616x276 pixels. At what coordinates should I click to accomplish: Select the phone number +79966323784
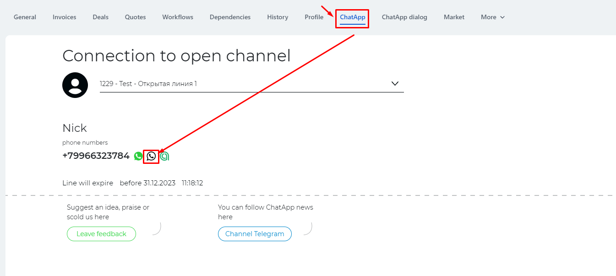(x=96, y=156)
